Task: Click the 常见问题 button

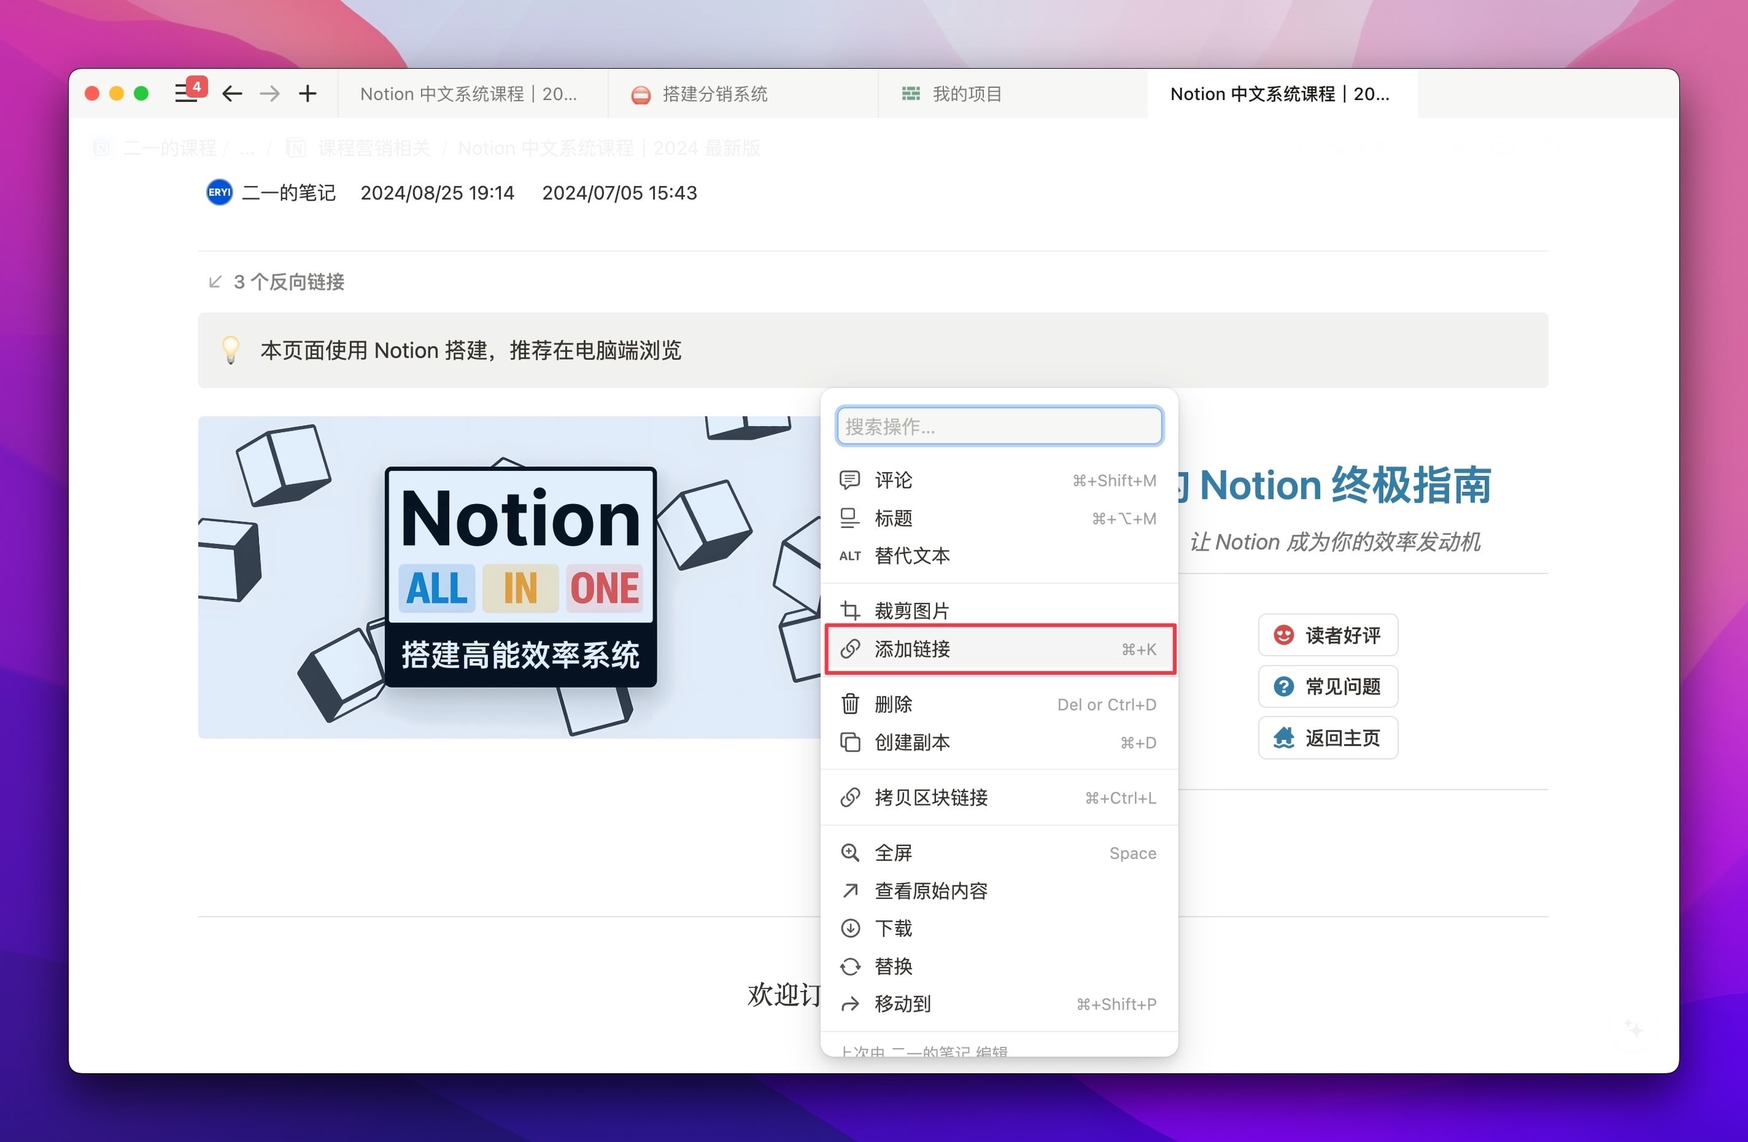Action: coord(1327,686)
